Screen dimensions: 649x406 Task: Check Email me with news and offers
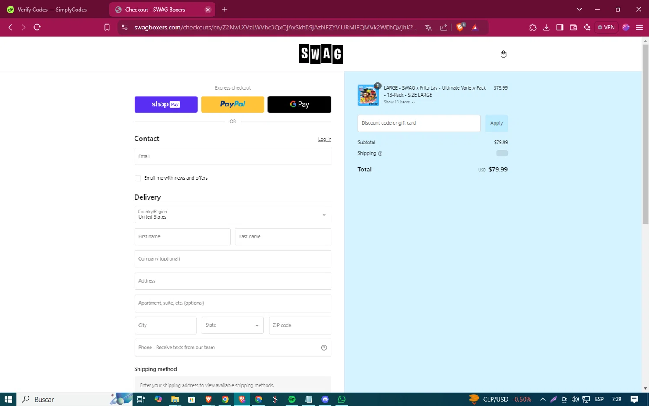click(138, 178)
